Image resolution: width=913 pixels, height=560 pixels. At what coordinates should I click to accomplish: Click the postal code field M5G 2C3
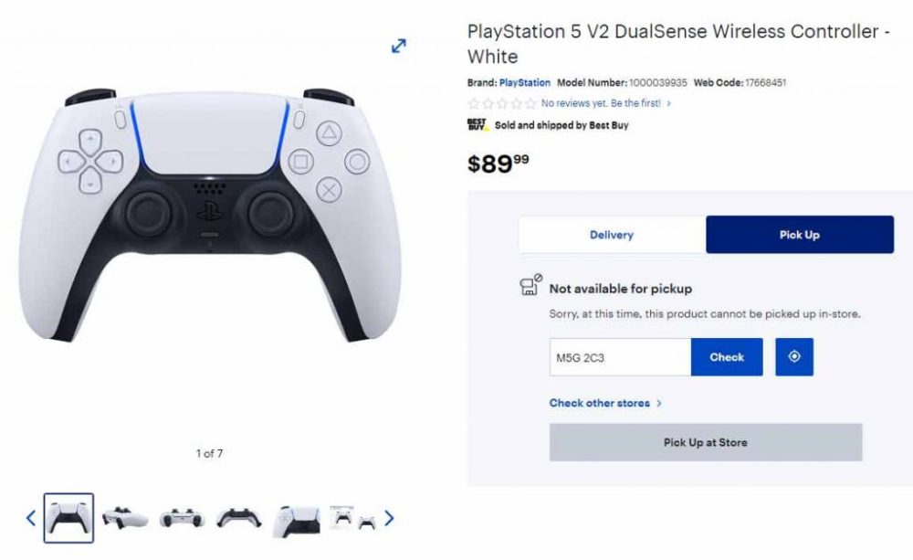pos(620,357)
